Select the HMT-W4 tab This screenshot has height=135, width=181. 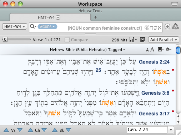tap(50, 17)
